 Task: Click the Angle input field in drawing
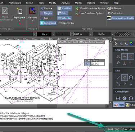(x=97, y=64)
